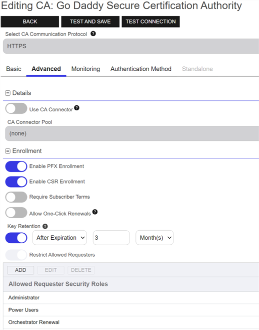Screen dimensions: 259x330
Task: Open help icon next to Use CA Connector
Action: tap(77, 108)
